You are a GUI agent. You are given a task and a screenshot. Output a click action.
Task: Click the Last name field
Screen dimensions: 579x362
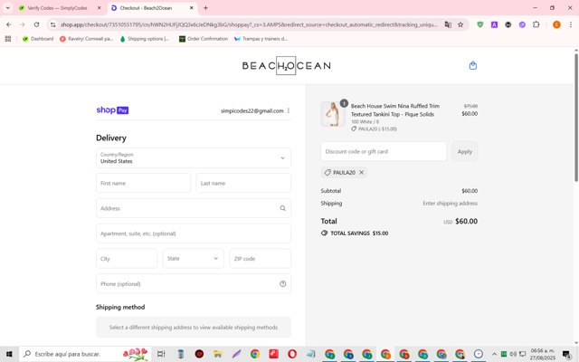click(243, 183)
